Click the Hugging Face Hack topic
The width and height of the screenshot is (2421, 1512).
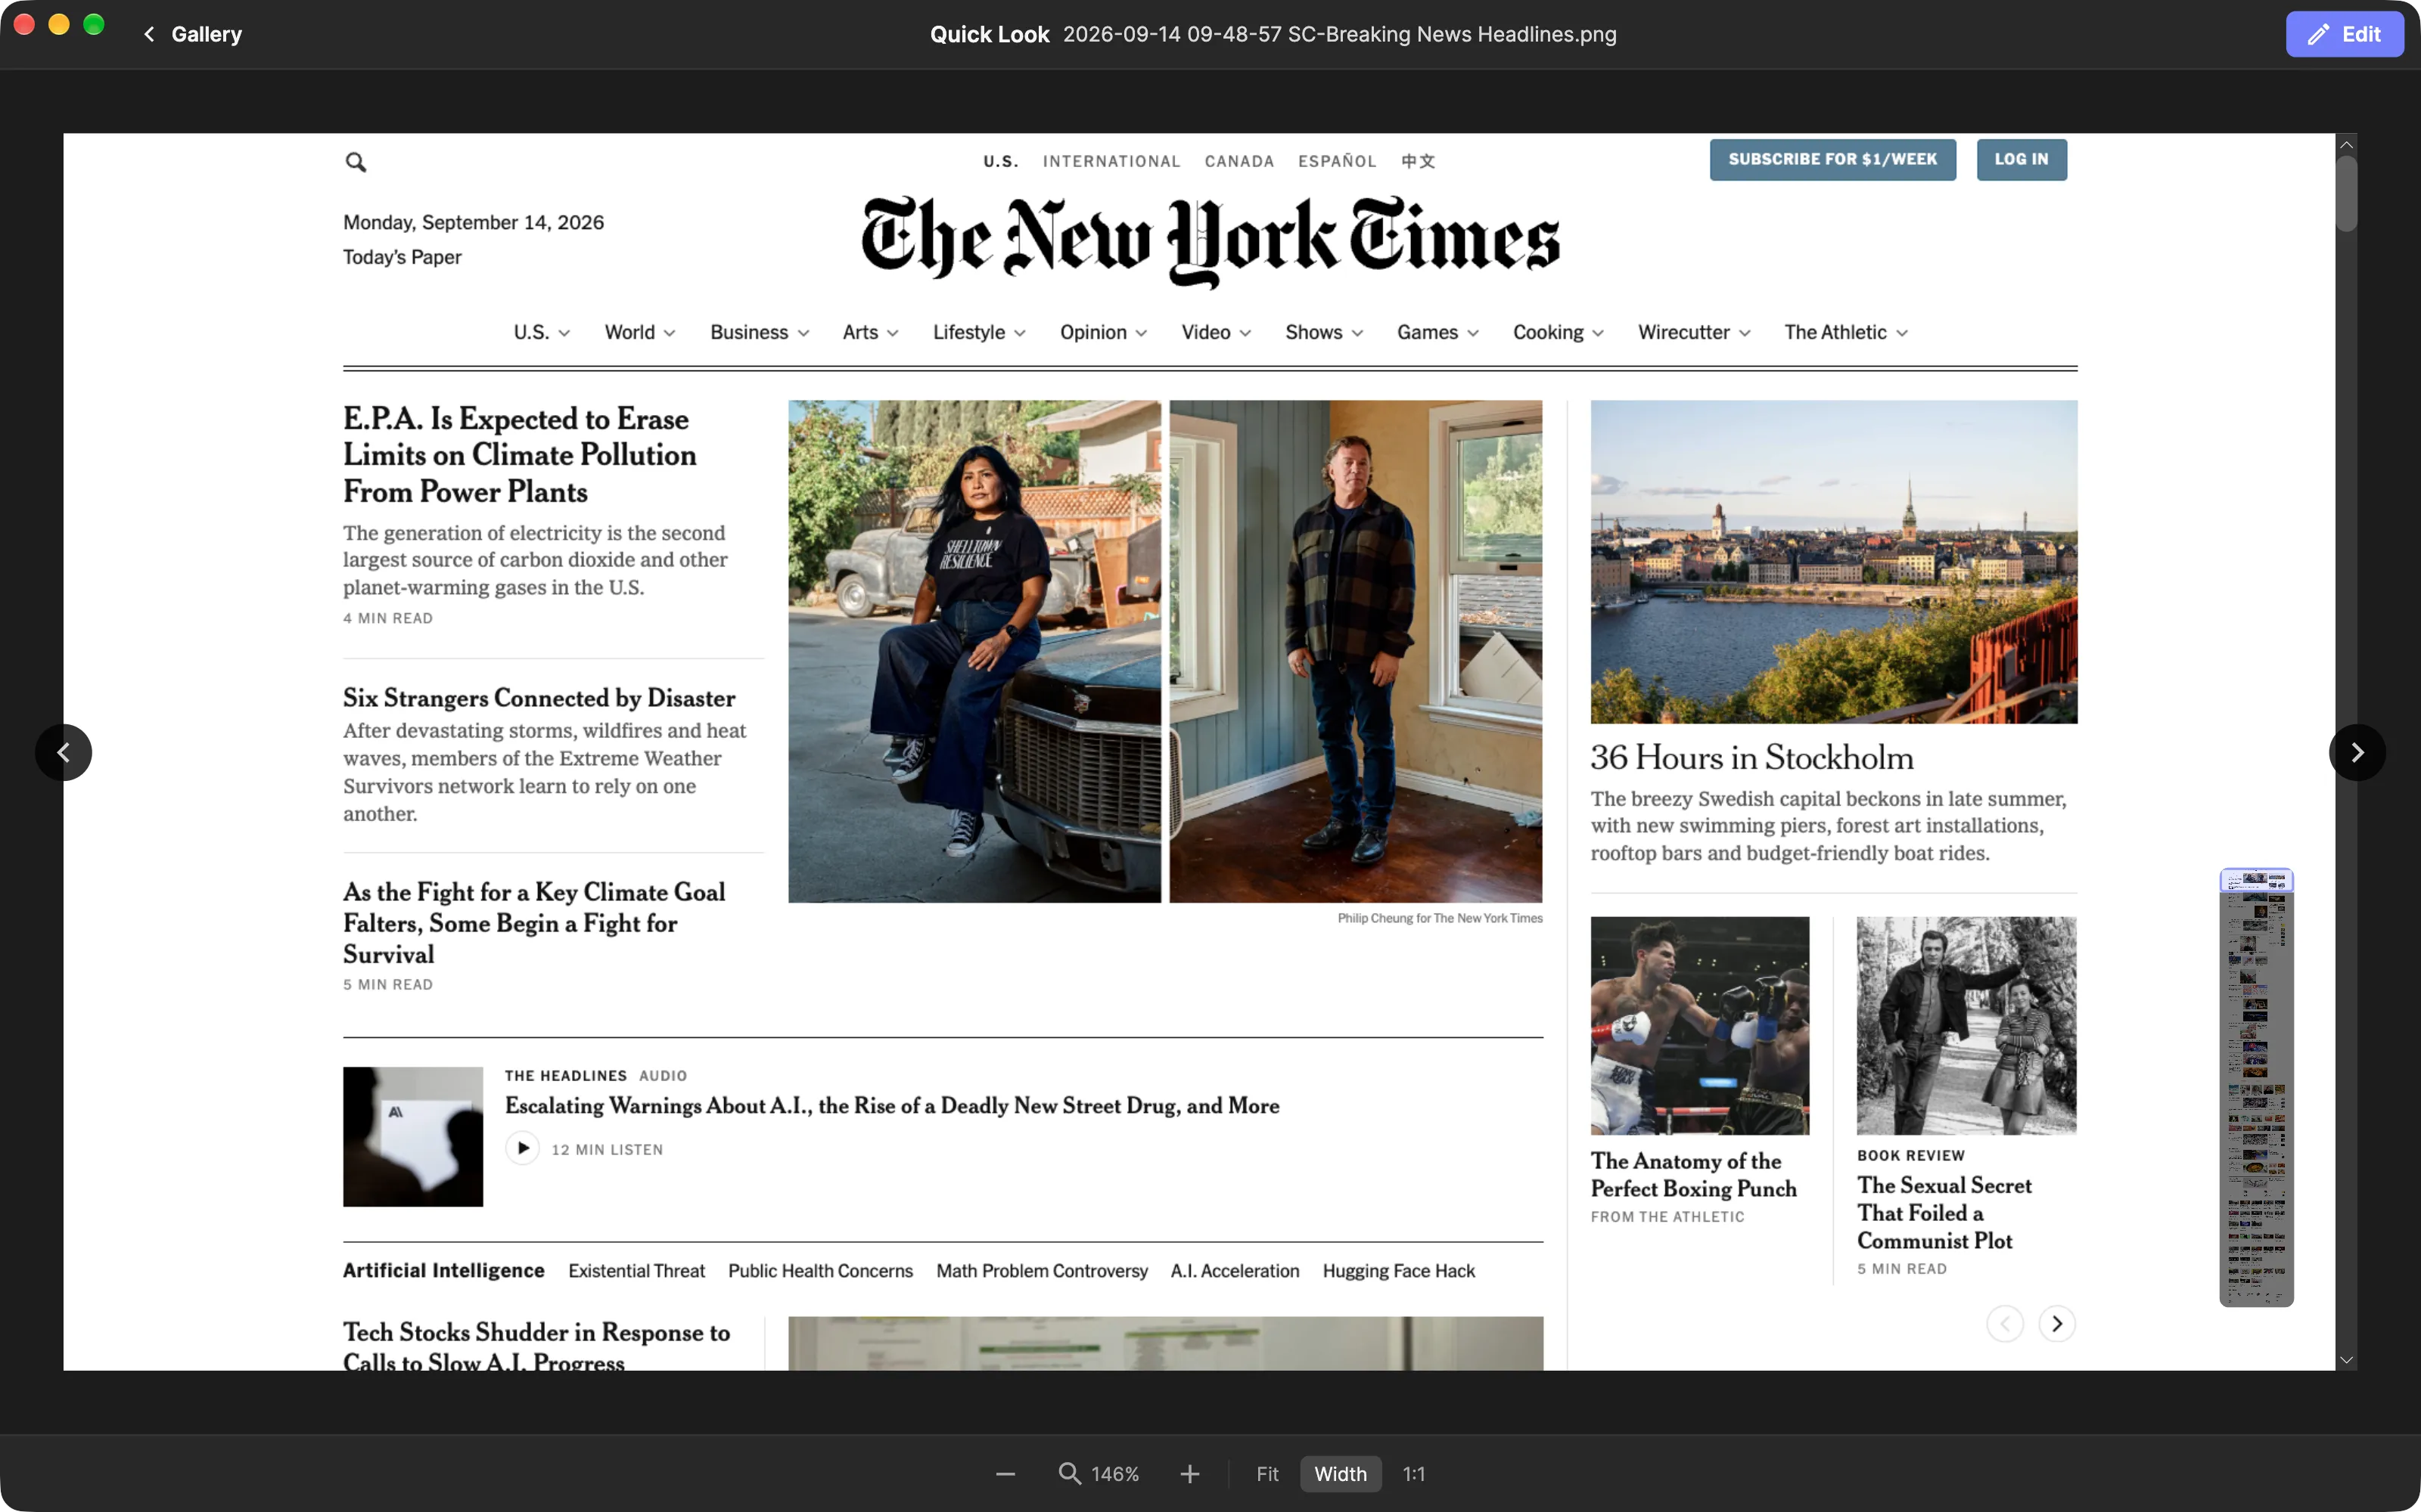point(1399,1270)
